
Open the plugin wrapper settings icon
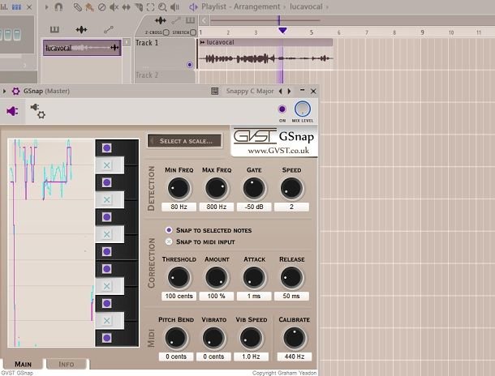[38, 111]
